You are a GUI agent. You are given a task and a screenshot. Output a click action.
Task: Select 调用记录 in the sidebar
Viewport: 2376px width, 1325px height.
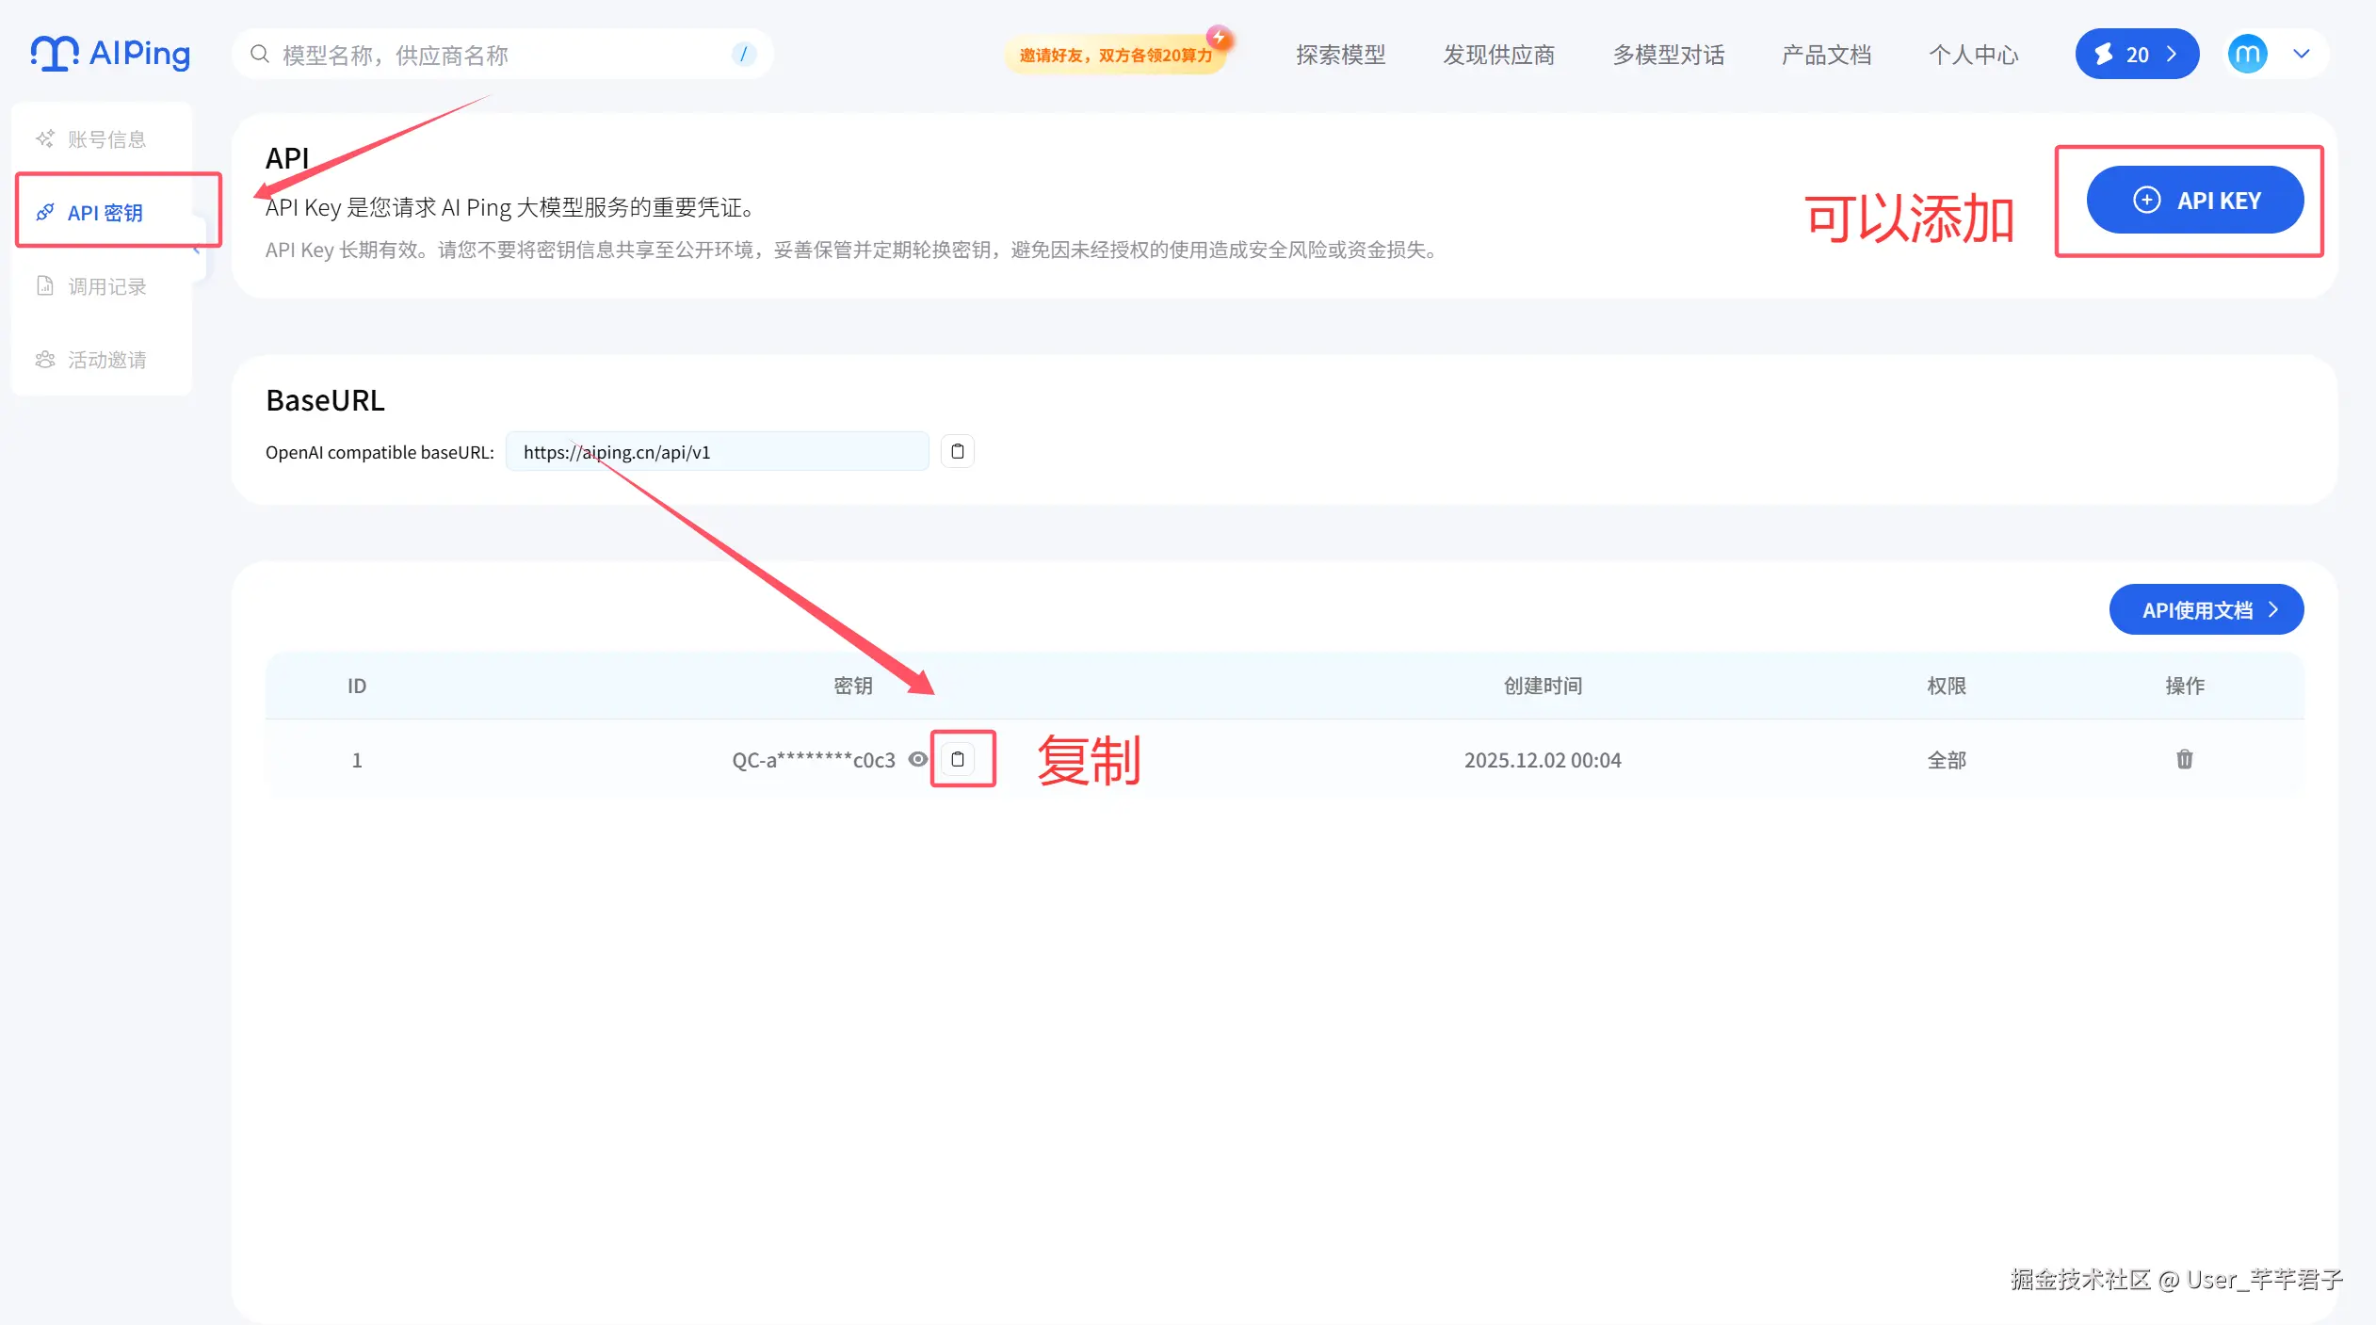pos(105,286)
